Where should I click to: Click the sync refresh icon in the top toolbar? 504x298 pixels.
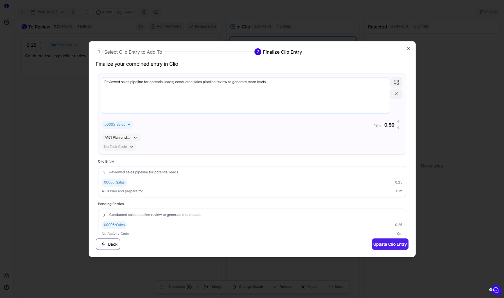(144, 12)
